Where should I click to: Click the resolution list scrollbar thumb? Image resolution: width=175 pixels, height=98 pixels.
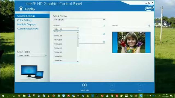[x=78, y=40]
